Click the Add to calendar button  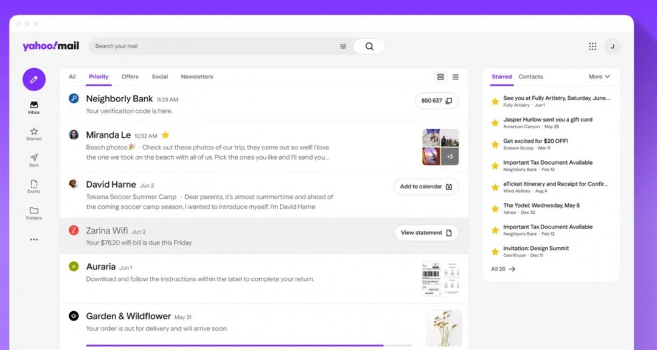426,187
